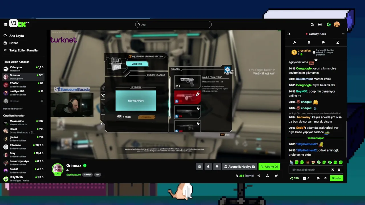The height and width of the screenshot is (205, 365).
Task: Open recommended channel Eray
Action: click(23, 155)
